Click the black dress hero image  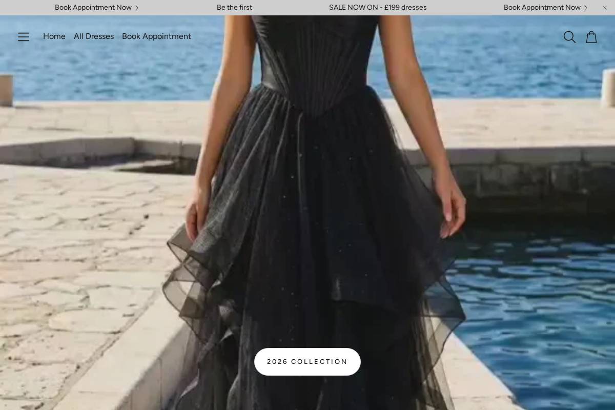point(307,205)
